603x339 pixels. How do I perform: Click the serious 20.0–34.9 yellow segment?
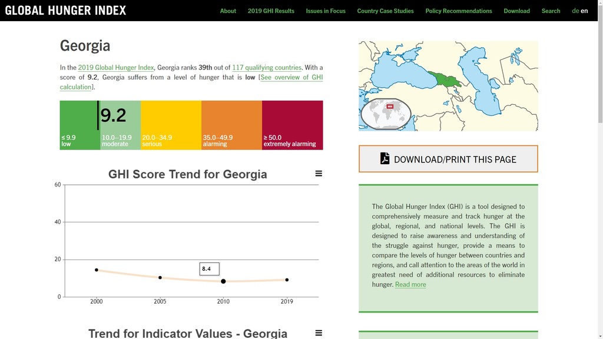[x=171, y=125]
